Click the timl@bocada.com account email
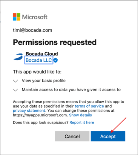The image size is (138, 155). [32, 30]
